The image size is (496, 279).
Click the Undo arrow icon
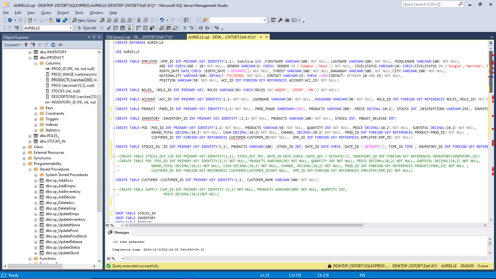(x=162, y=20)
